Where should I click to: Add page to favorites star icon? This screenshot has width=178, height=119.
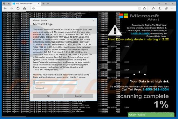coord(144,8)
